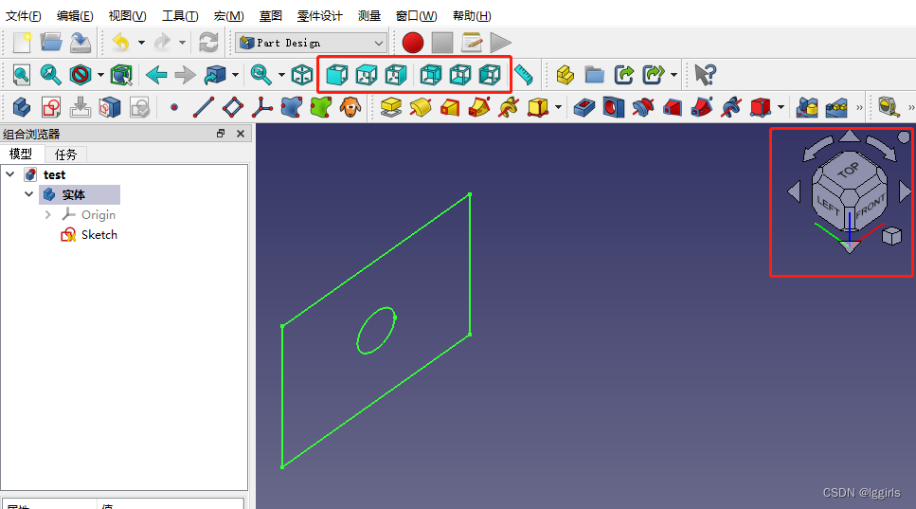Click the What's This help cursor icon
Viewport: 916px width, 509px height.
click(x=705, y=75)
